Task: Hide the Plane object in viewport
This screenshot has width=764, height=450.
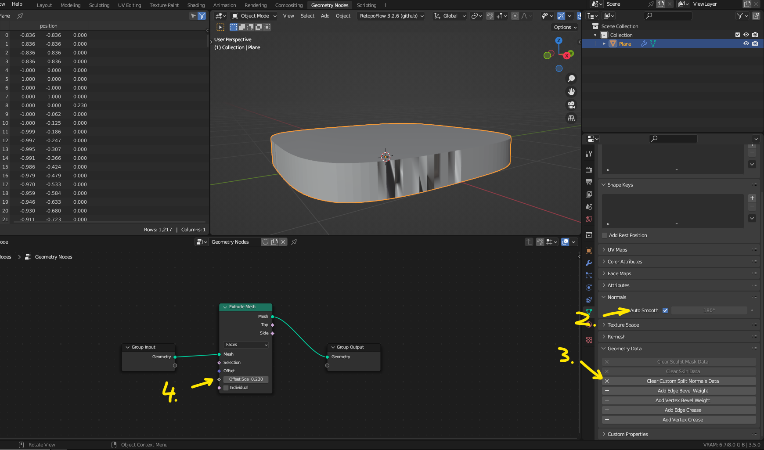Action: (746, 43)
